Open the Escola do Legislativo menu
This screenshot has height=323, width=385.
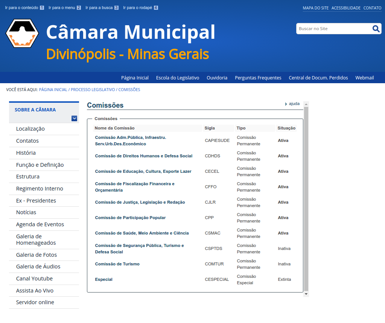coord(178,78)
